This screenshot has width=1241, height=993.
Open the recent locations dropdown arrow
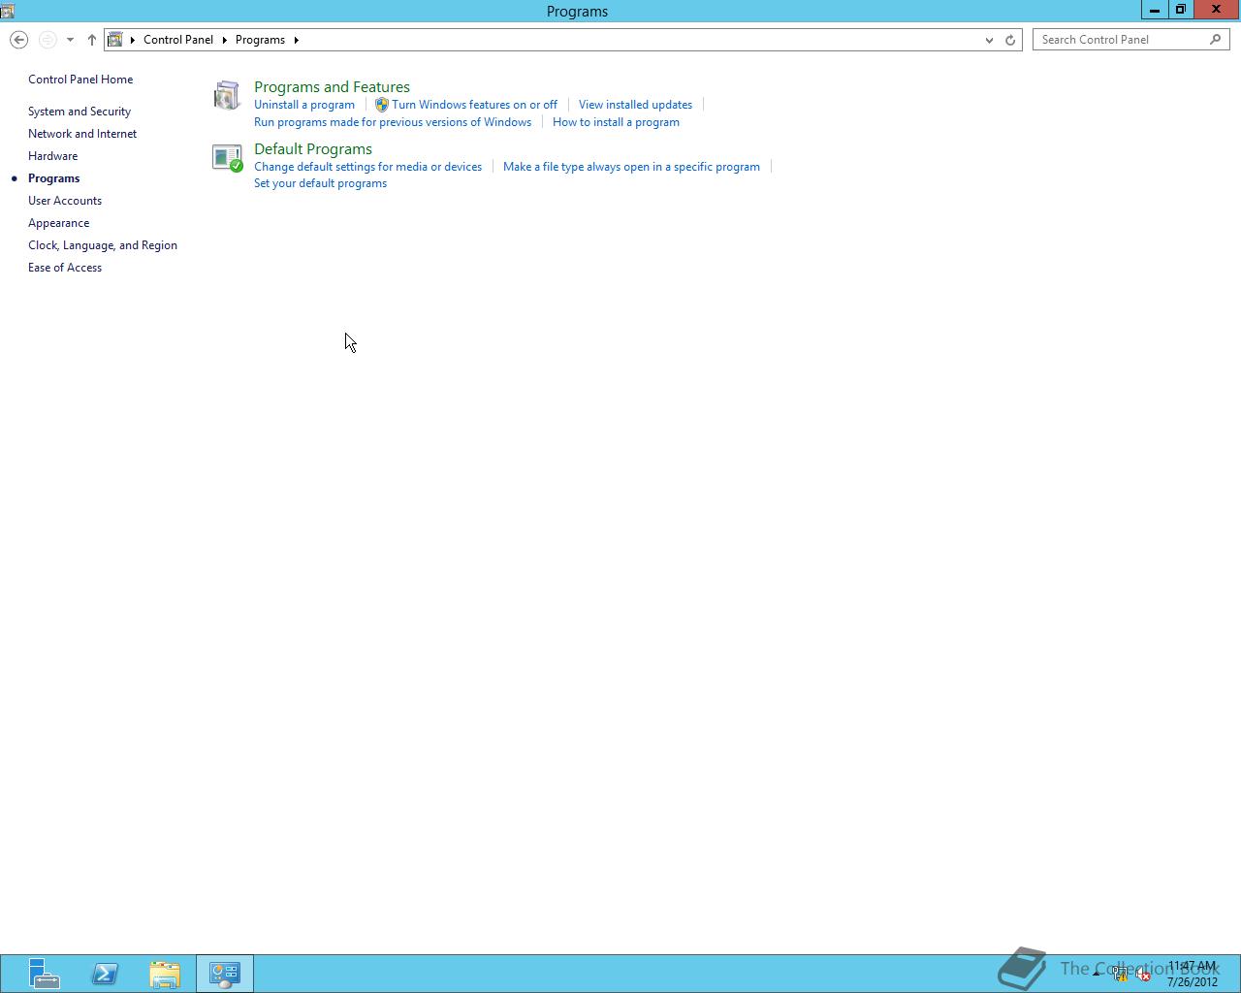70,40
